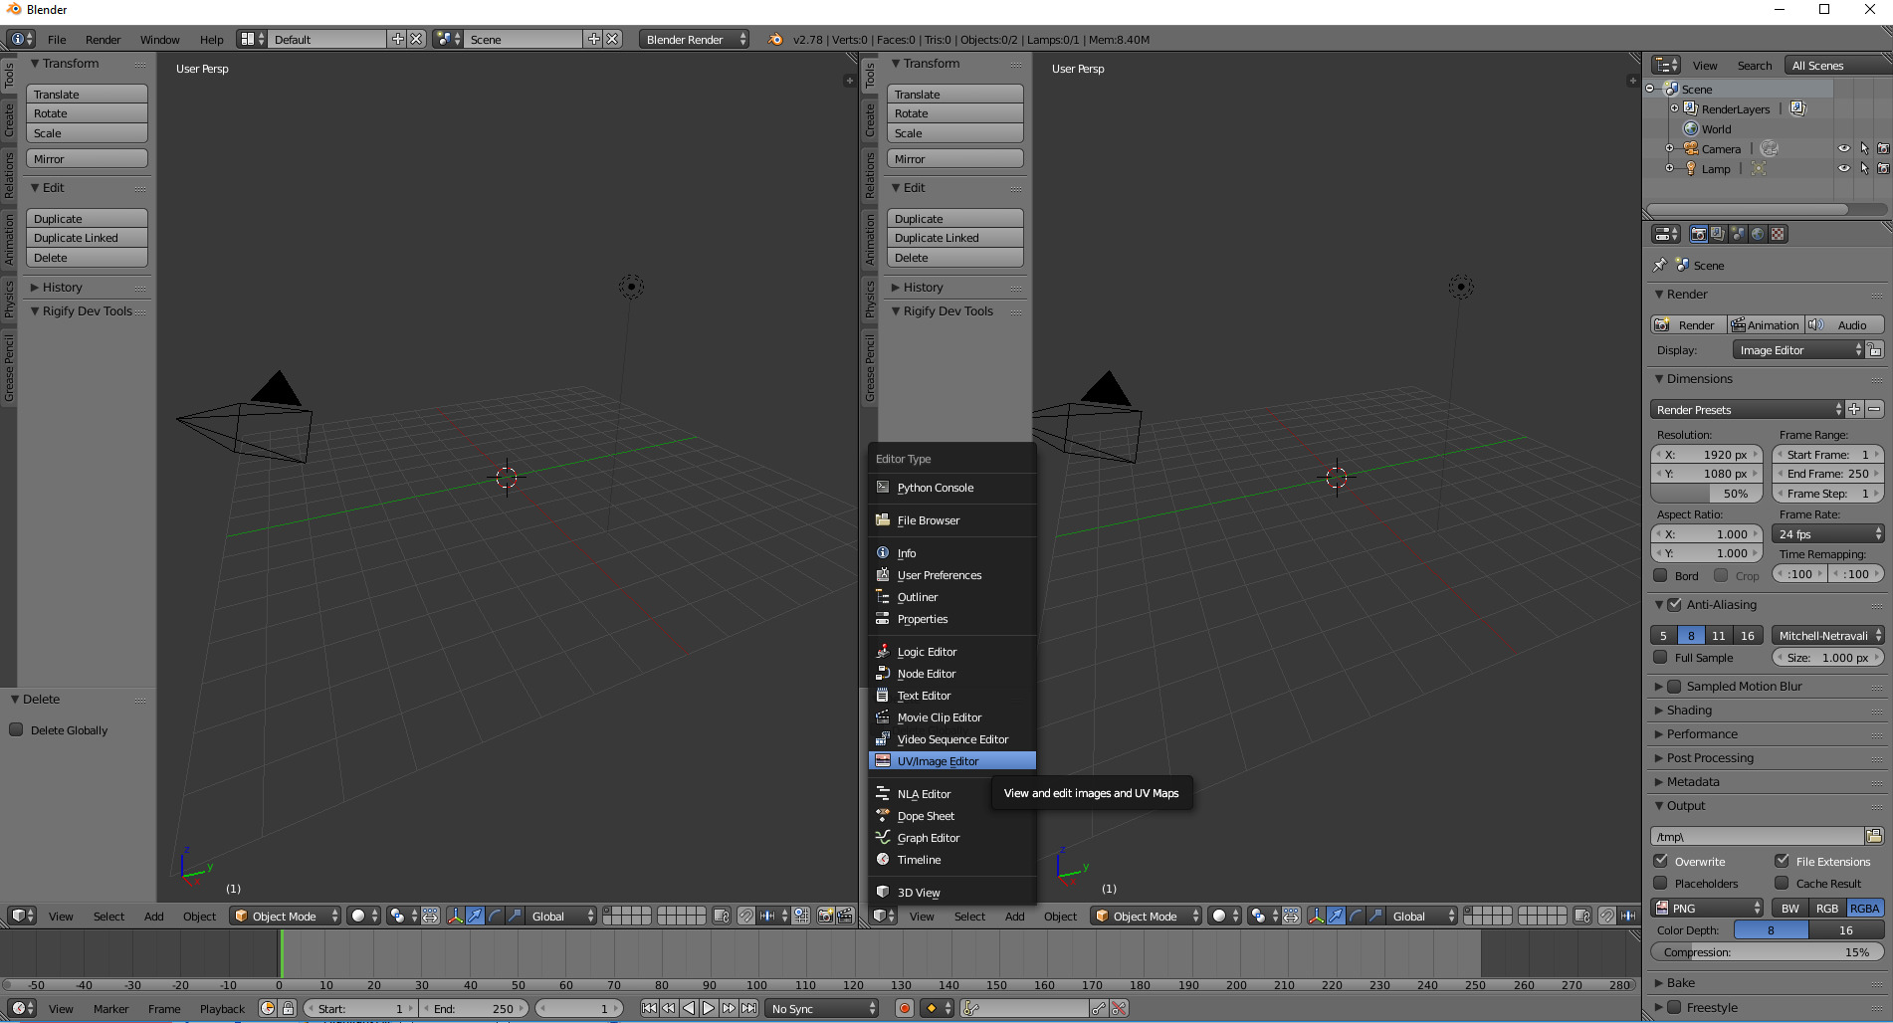Click the Audio mixdown button
Screen dimensions: 1893x1023
(x=1843, y=324)
